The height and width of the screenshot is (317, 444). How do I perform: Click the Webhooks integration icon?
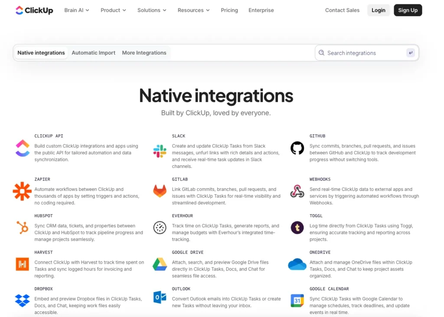(x=297, y=191)
